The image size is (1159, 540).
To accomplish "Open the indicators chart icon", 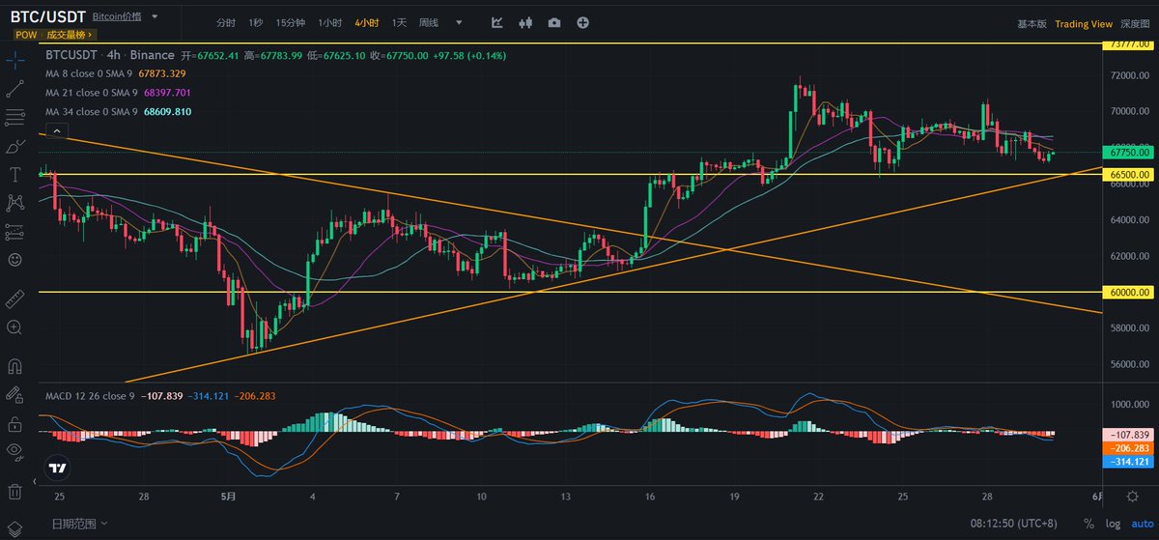I will tap(496, 22).
